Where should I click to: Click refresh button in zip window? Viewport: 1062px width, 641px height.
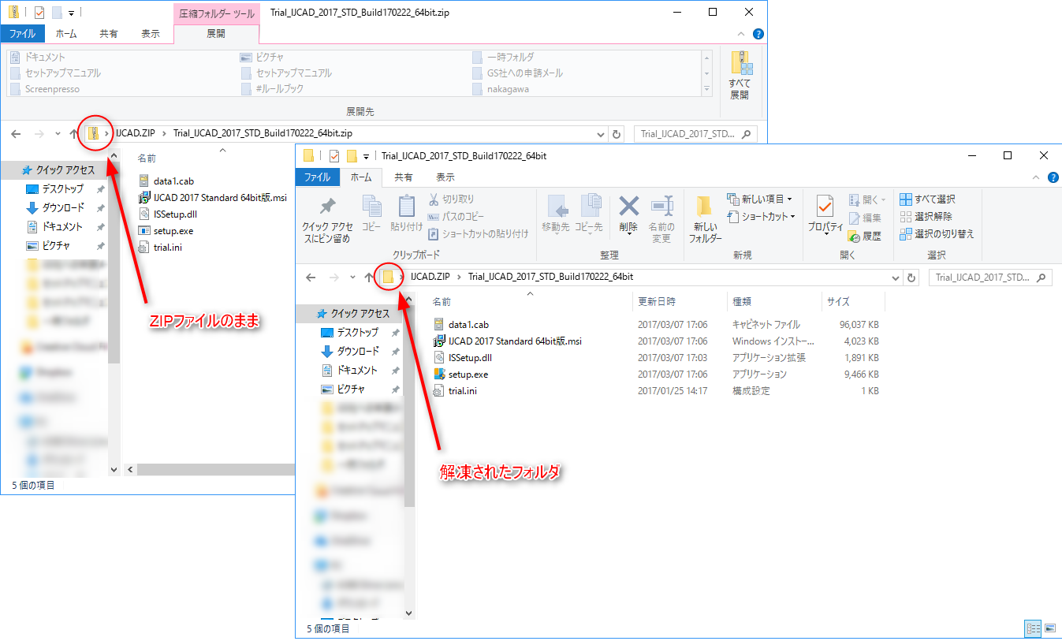point(617,134)
